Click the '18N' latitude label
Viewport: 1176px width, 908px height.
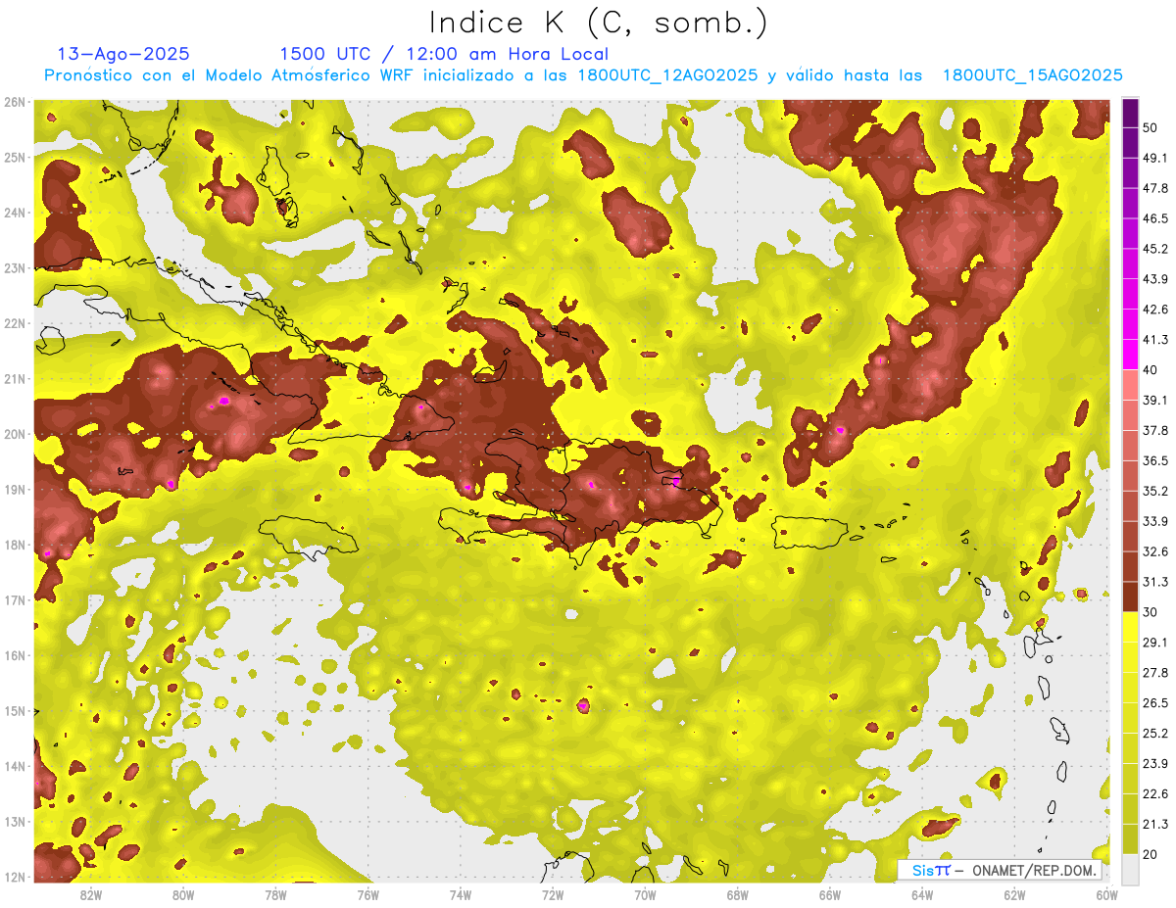point(16,545)
